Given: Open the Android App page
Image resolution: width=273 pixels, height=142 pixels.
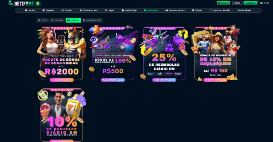Looking at the screenshot, I should coord(129,10).
